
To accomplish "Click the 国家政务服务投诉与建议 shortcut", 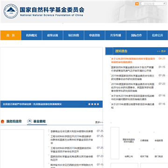I will pos(129,140).
